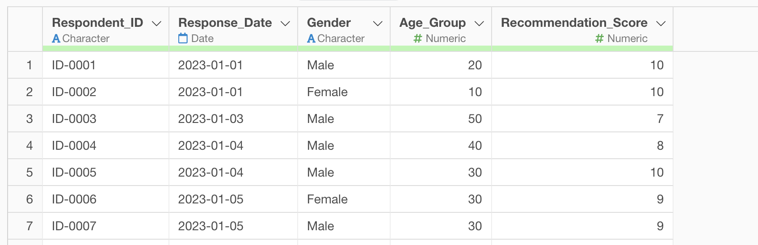The width and height of the screenshot is (758, 245).
Task: Click the Numeric hash icon under Age_Group
Action: (418, 39)
